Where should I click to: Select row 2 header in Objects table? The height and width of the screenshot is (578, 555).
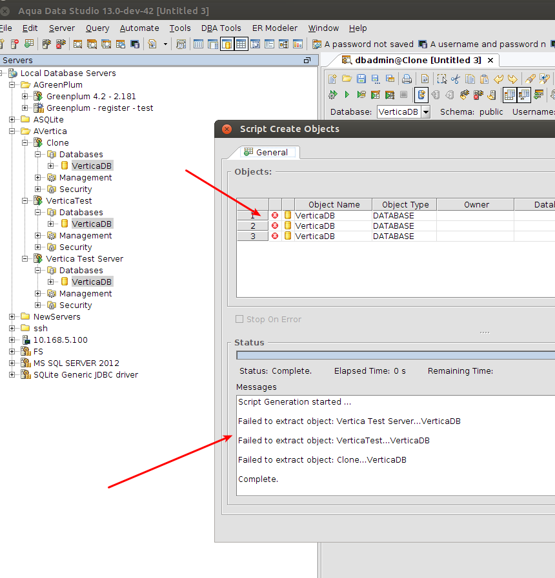252,226
